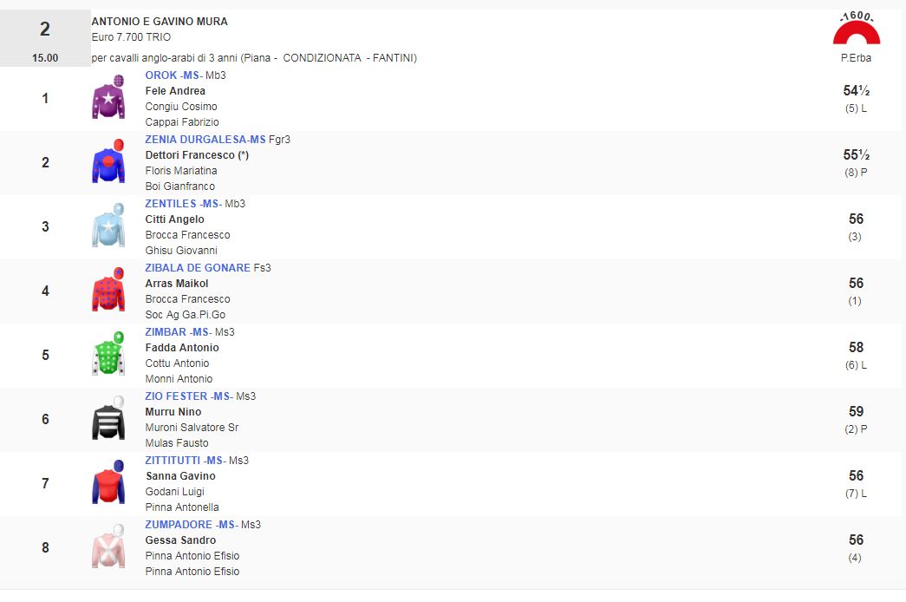Open the ZUMPADORE -MS- horse link
The height and width of the screenshot is (602, 906).
point(191,525)
